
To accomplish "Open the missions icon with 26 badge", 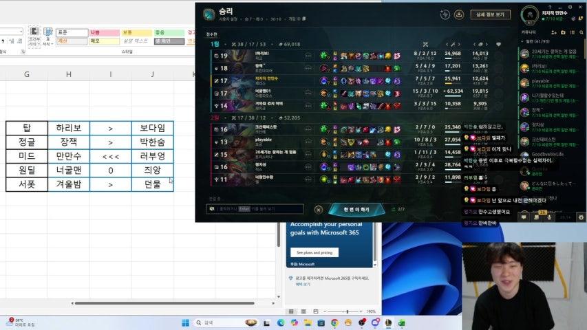I will [537, 217].
